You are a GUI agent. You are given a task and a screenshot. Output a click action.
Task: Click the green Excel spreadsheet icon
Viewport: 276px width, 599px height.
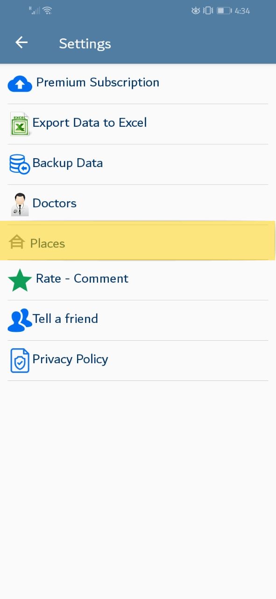tap(20, 124)
